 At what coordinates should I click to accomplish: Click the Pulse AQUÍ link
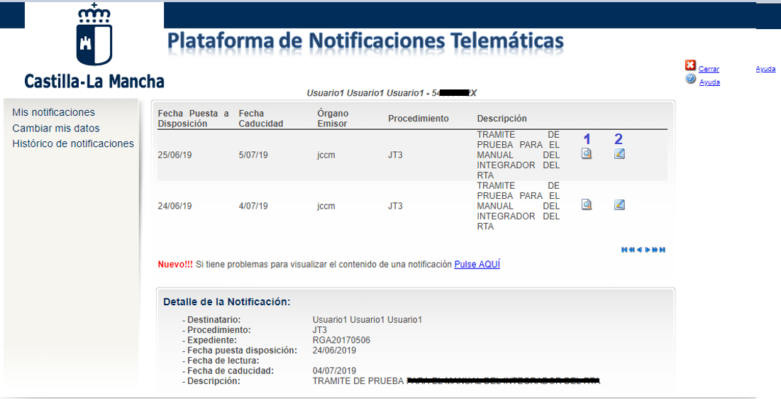477,264
